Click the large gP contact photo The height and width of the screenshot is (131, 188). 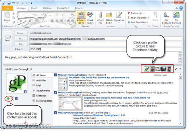(17, 83)
